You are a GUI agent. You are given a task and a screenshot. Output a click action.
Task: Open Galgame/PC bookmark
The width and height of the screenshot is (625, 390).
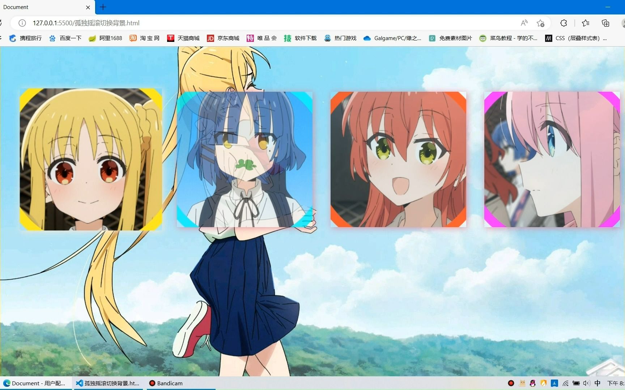click(392, 38)
